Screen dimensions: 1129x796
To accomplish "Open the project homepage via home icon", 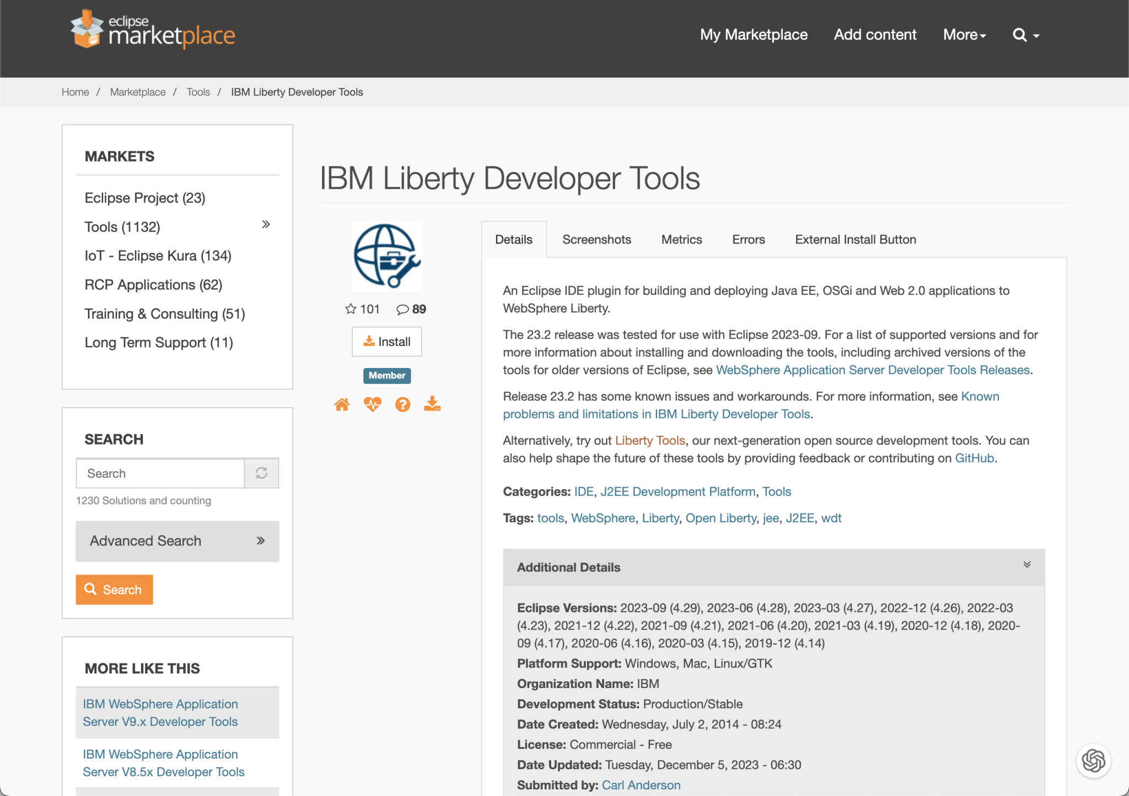I will point(342,404).
